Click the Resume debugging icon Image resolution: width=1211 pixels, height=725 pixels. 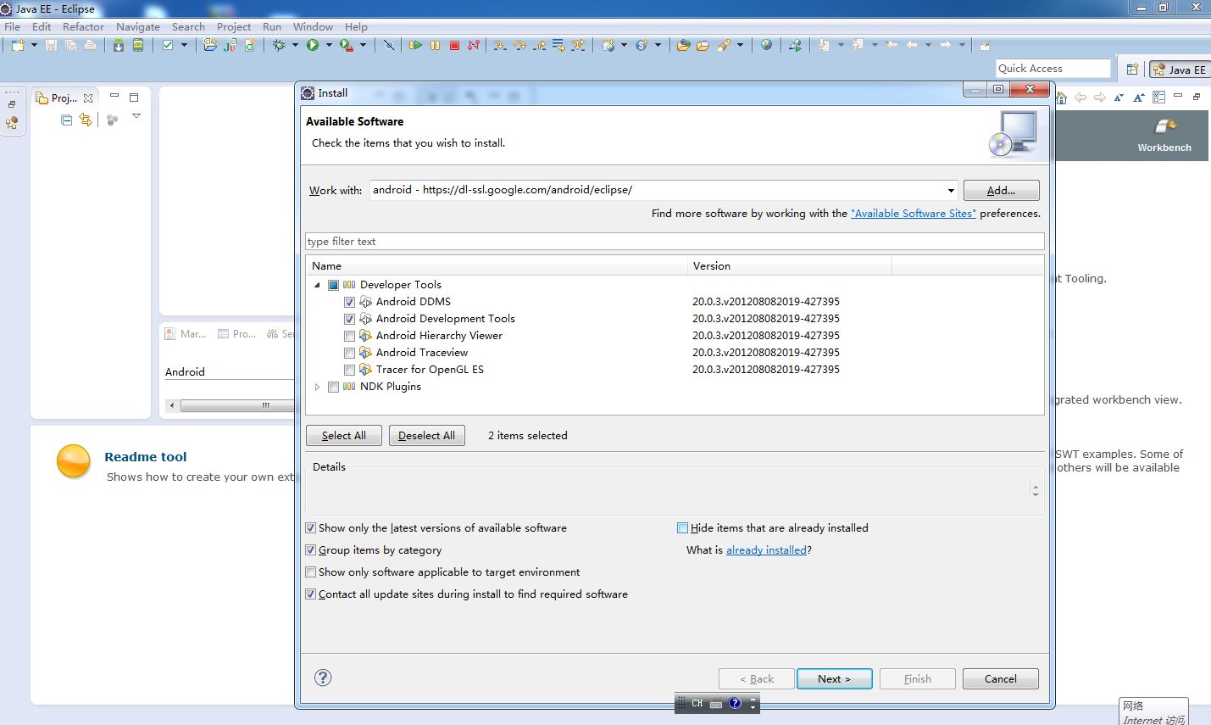click(x=415, y=45)
